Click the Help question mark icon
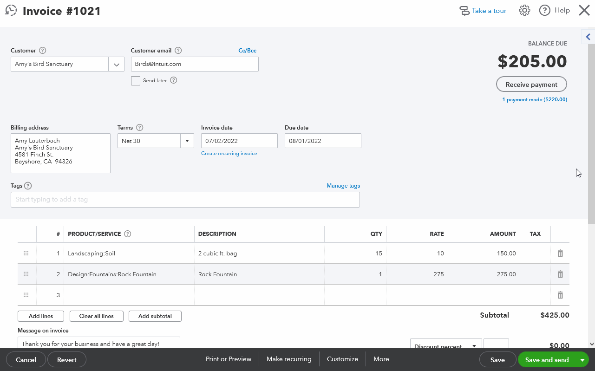Screen dimensions: 595x371 545,11
